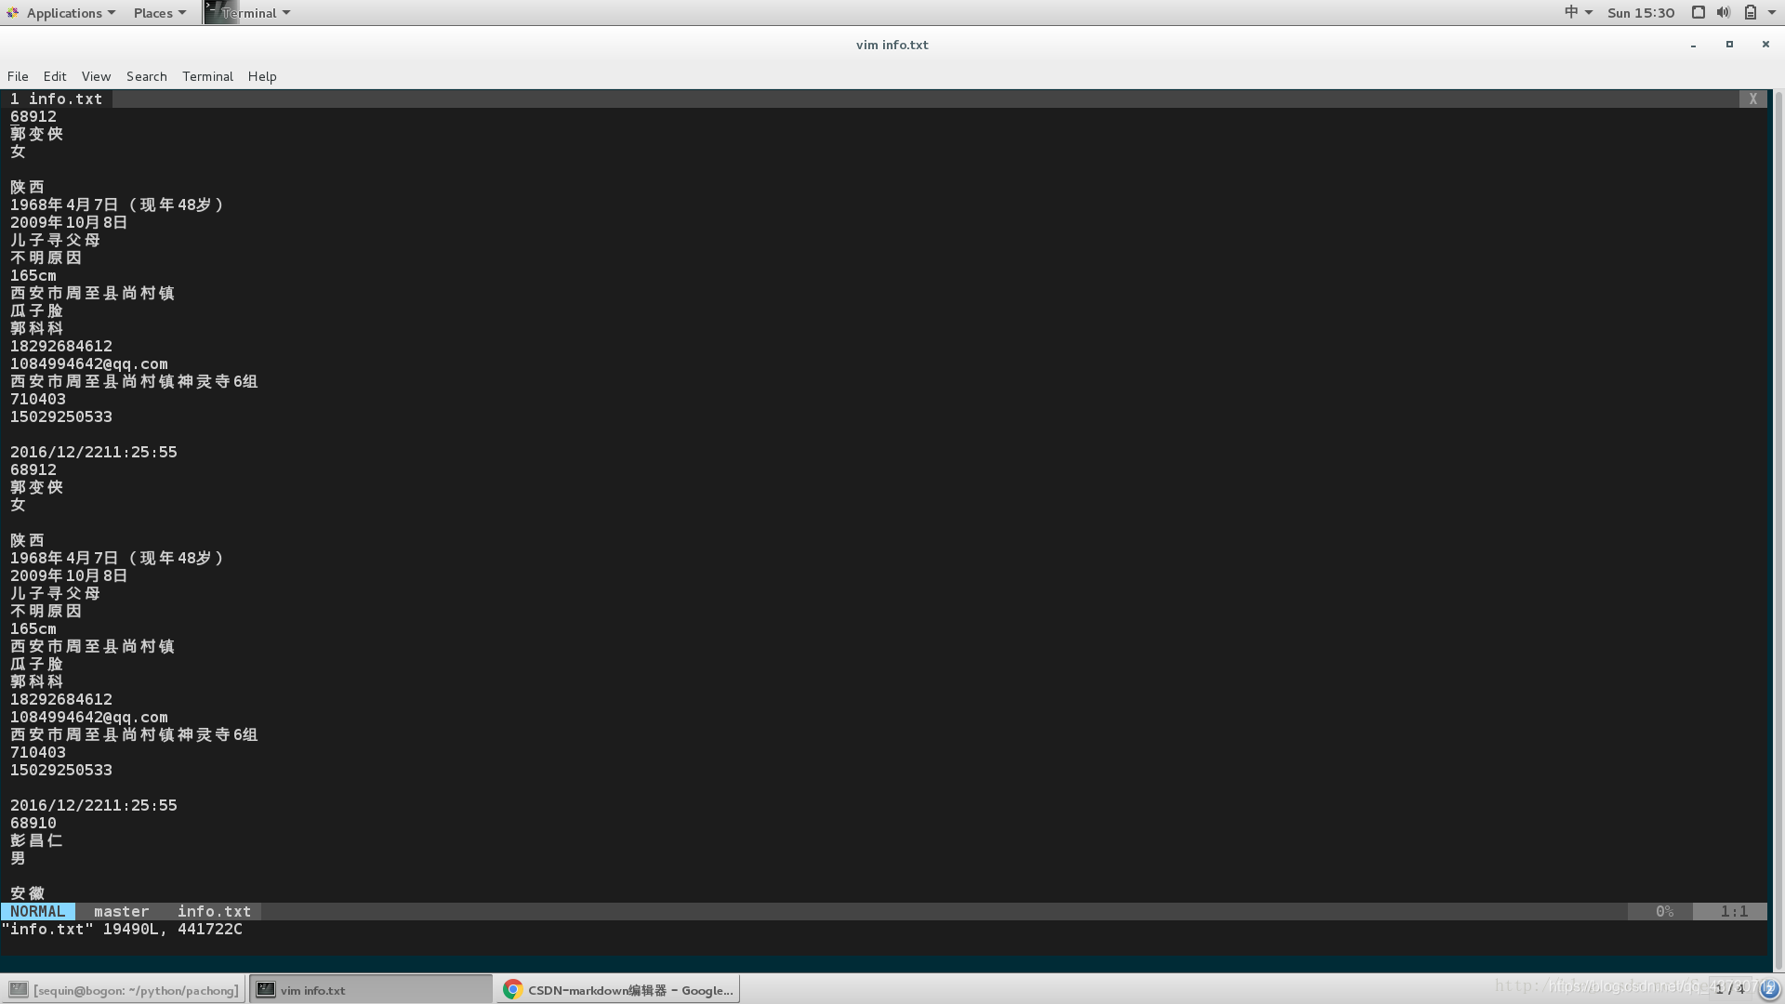Viewport: 1785px width, 1004px height.
Task: Open the system menu dropdown arrow
Action: point(1771,12)
